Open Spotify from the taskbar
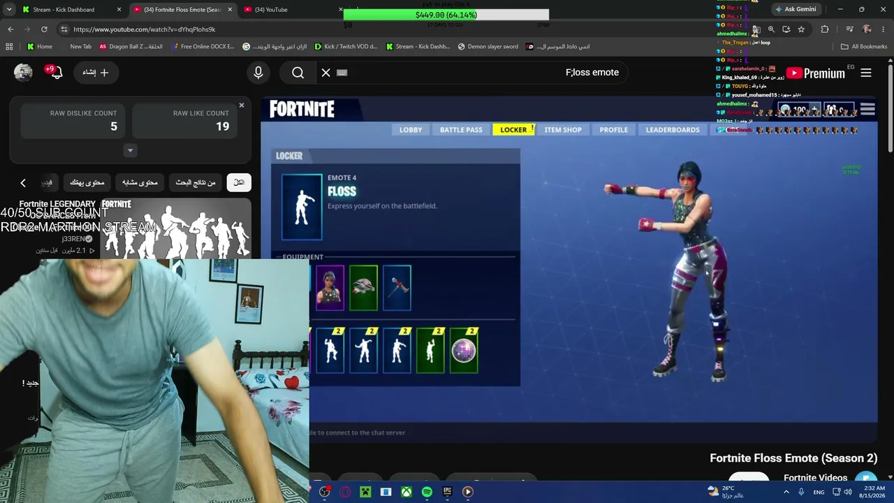This screenshot has height=503, width=894. (x=427, y=492)
